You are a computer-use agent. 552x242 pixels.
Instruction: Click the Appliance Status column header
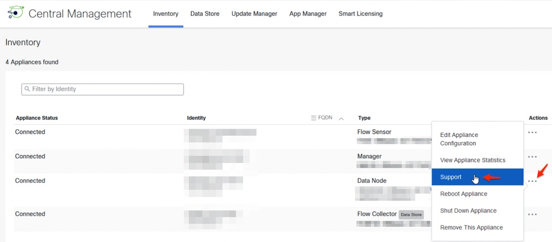[36, 118]
